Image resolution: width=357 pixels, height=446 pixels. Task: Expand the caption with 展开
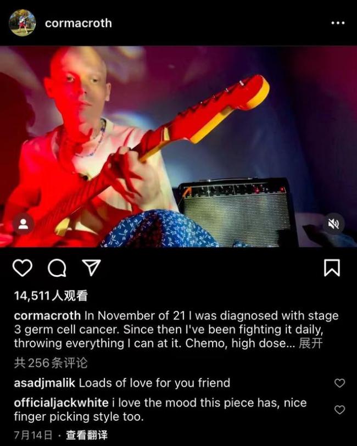click(311, 343)
